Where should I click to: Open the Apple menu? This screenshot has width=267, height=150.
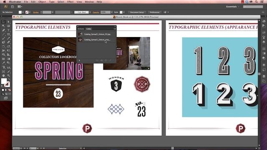(x=5, y=2)
